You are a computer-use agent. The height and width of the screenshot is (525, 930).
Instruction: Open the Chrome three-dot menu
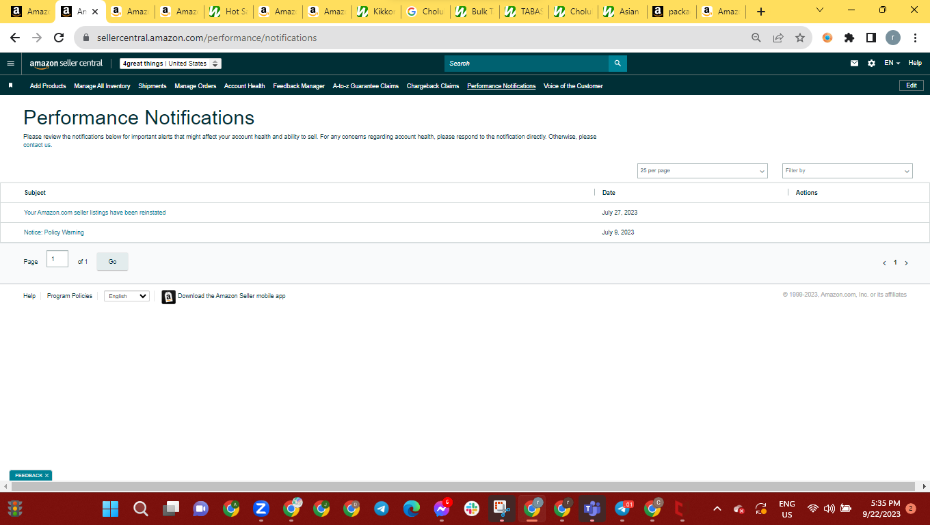[x=915, y=38]
